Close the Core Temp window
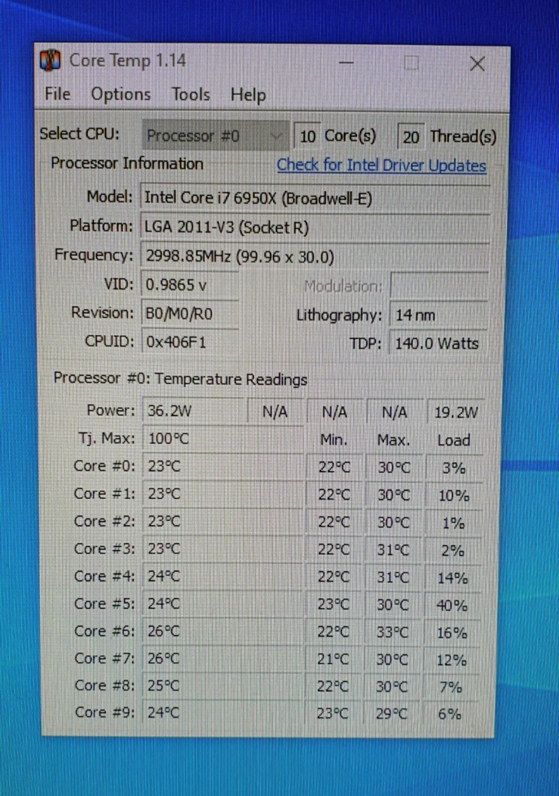This screenshot has width=559, height=796. pos(477,64)
